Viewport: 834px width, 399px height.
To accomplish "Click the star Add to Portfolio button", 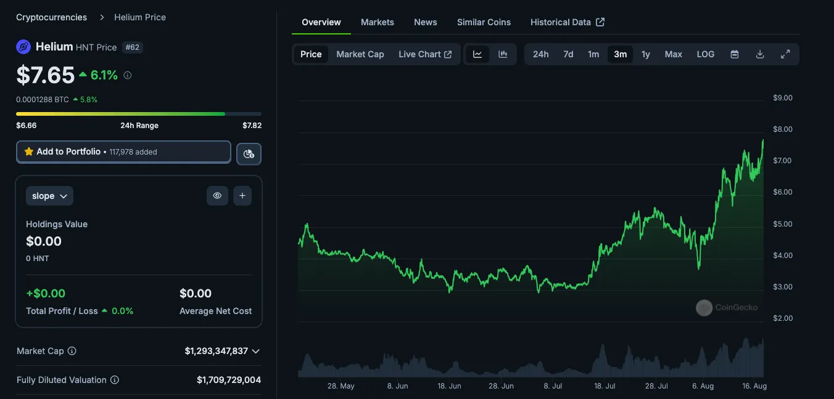I will (x=123, y=152).
